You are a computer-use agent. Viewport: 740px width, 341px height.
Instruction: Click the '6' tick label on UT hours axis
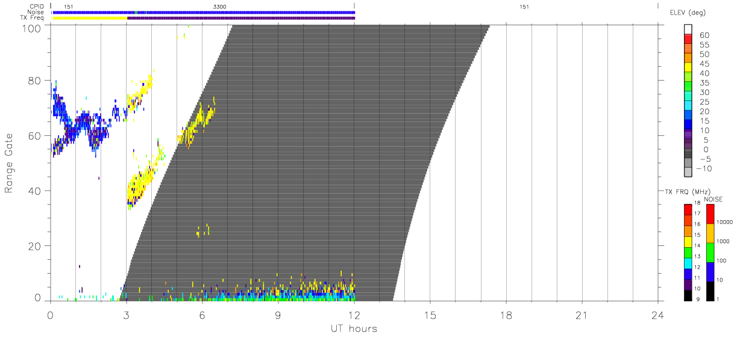tap(202, 315)
